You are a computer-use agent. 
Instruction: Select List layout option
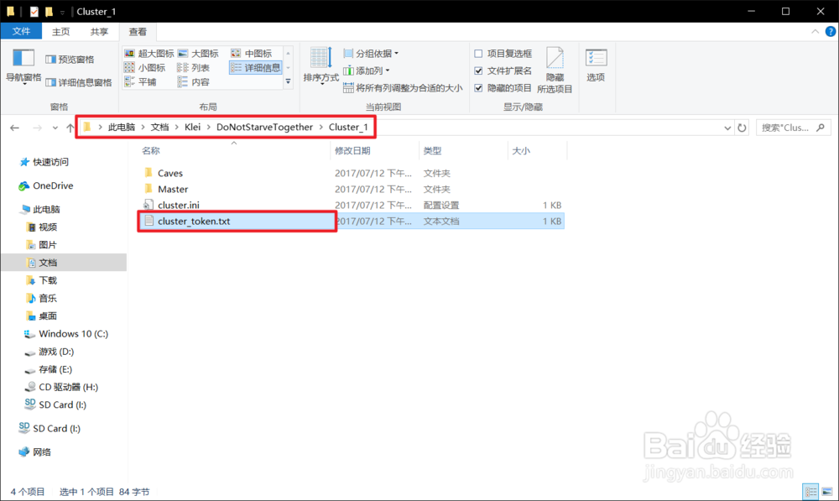tap(193, 67)
